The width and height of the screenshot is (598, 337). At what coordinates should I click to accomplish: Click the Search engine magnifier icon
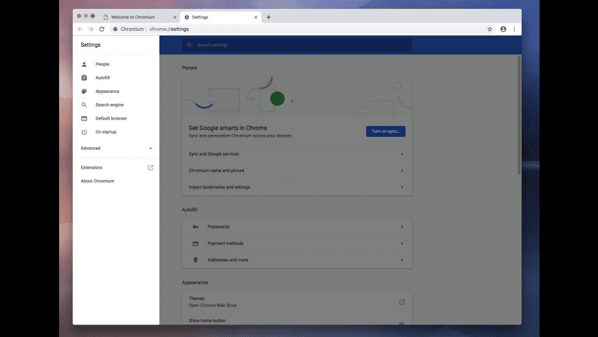click(85, 105)
